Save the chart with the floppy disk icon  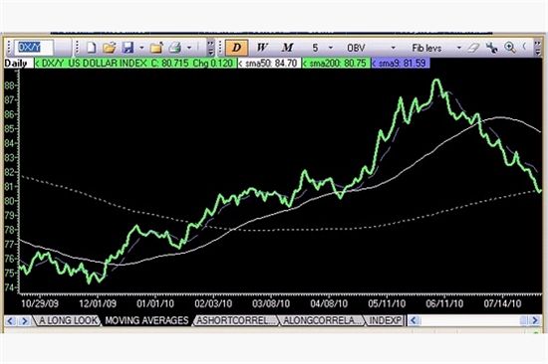(x=128, y=48)
